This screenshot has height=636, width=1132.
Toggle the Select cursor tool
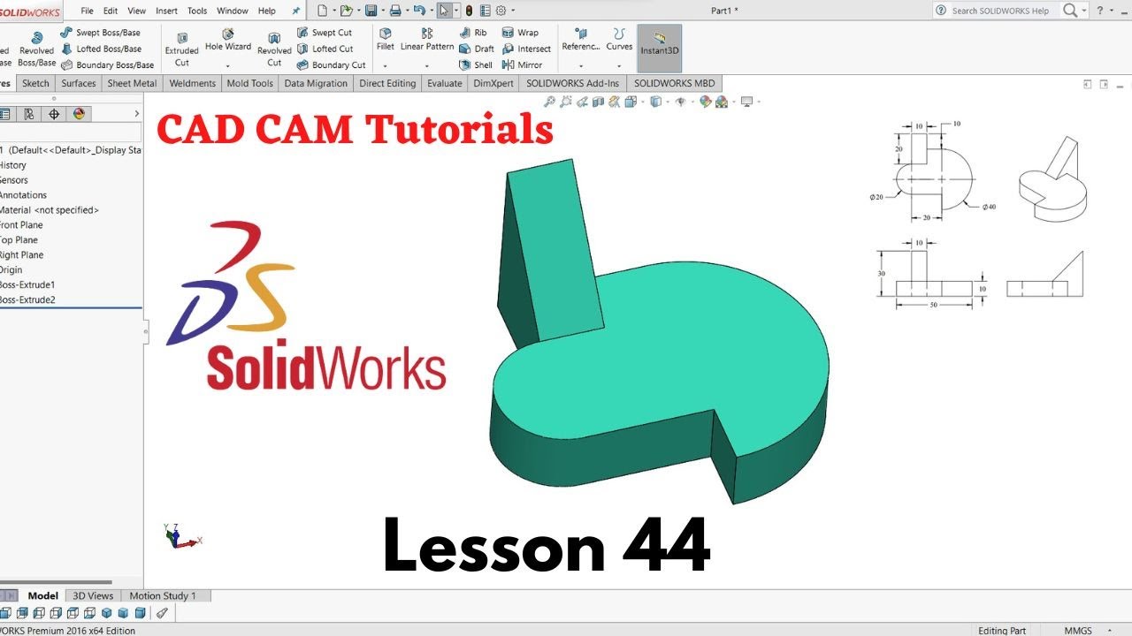point(444,11)
